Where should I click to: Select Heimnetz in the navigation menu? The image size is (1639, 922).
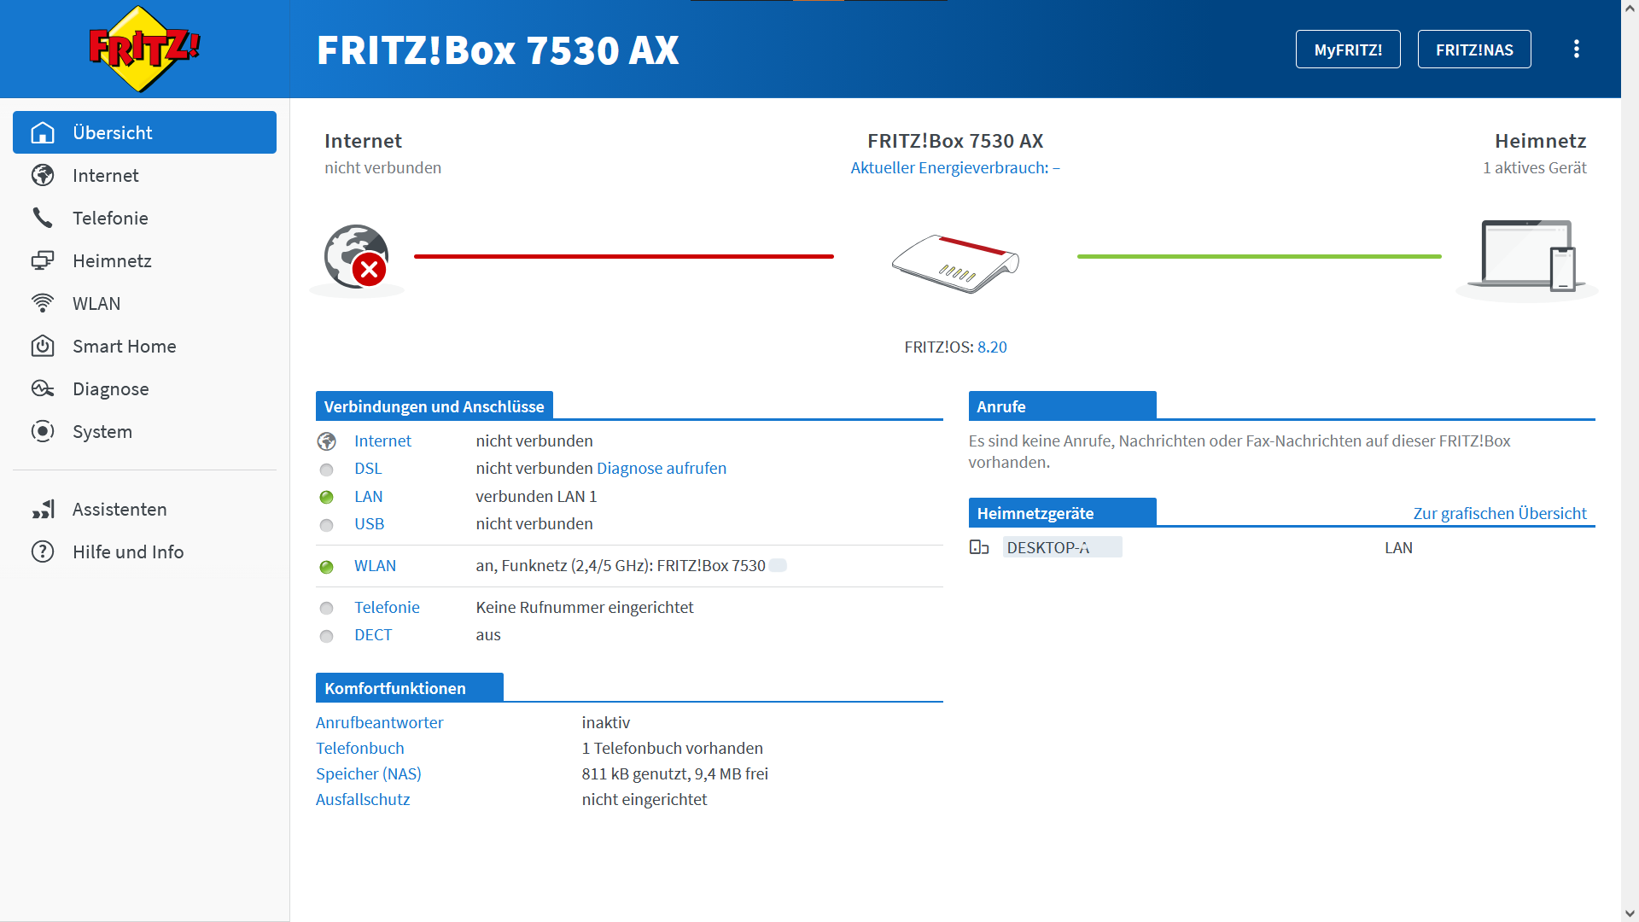point(112,260)
